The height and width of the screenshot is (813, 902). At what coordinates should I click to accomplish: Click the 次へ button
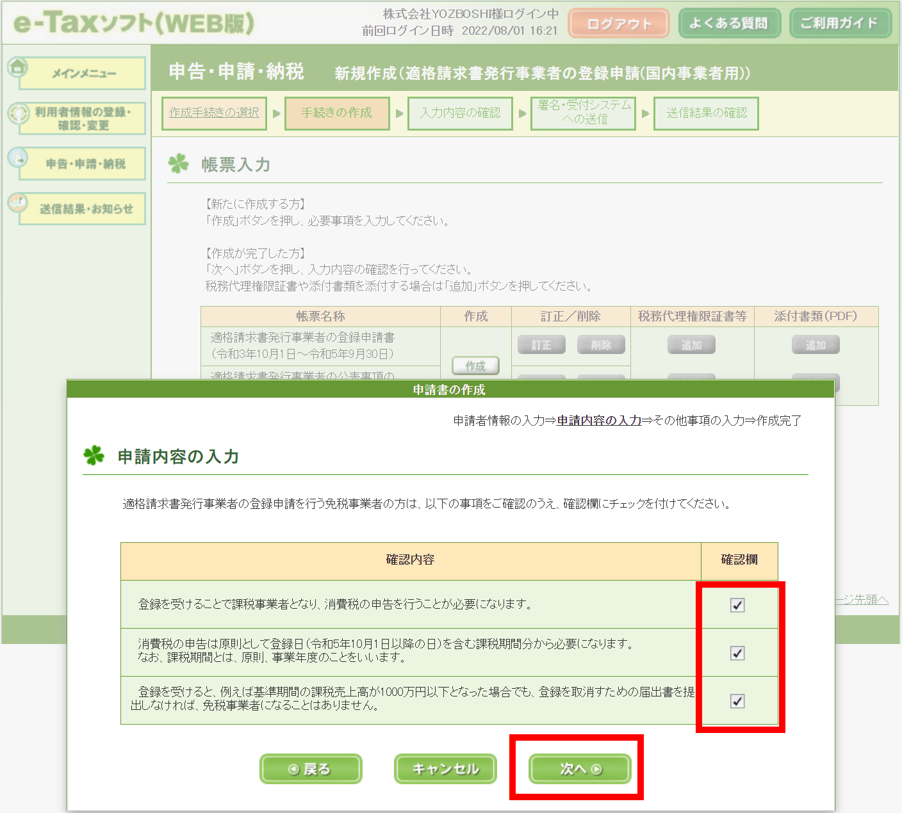(580, 769)
